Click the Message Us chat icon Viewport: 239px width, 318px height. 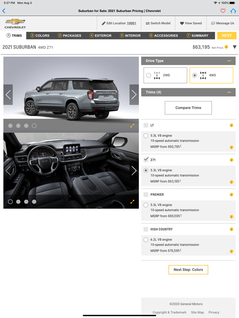(x=213, y=23)
